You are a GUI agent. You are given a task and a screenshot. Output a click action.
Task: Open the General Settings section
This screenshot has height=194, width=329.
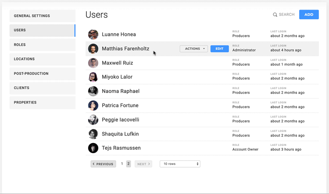(x=43, y=16)
